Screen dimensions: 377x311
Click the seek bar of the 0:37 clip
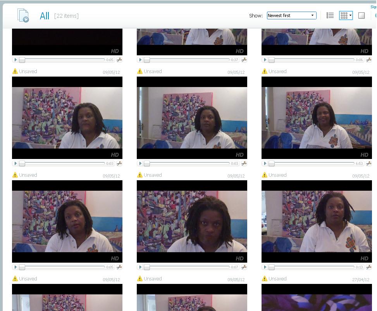tap(187, 60)
